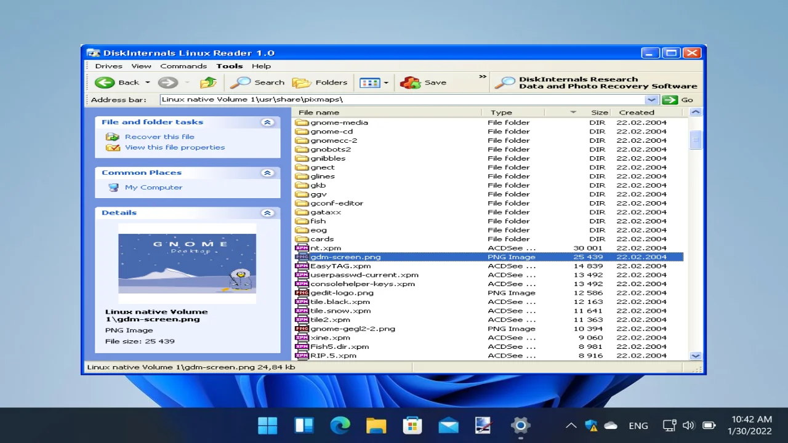
Task: Click the My Computer link
Action: [x=153, y=187]
